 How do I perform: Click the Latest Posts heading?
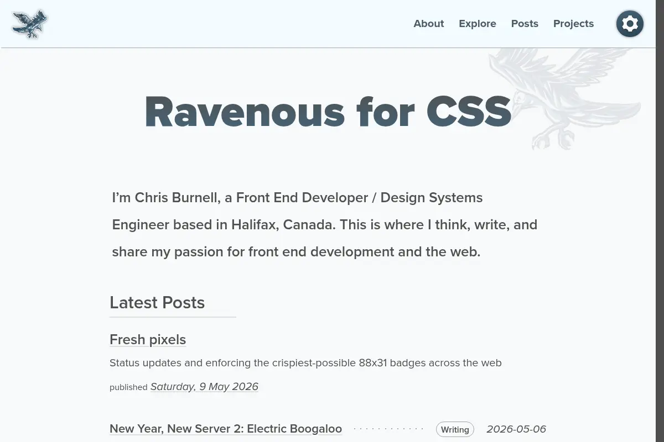(x=157, y=302)
